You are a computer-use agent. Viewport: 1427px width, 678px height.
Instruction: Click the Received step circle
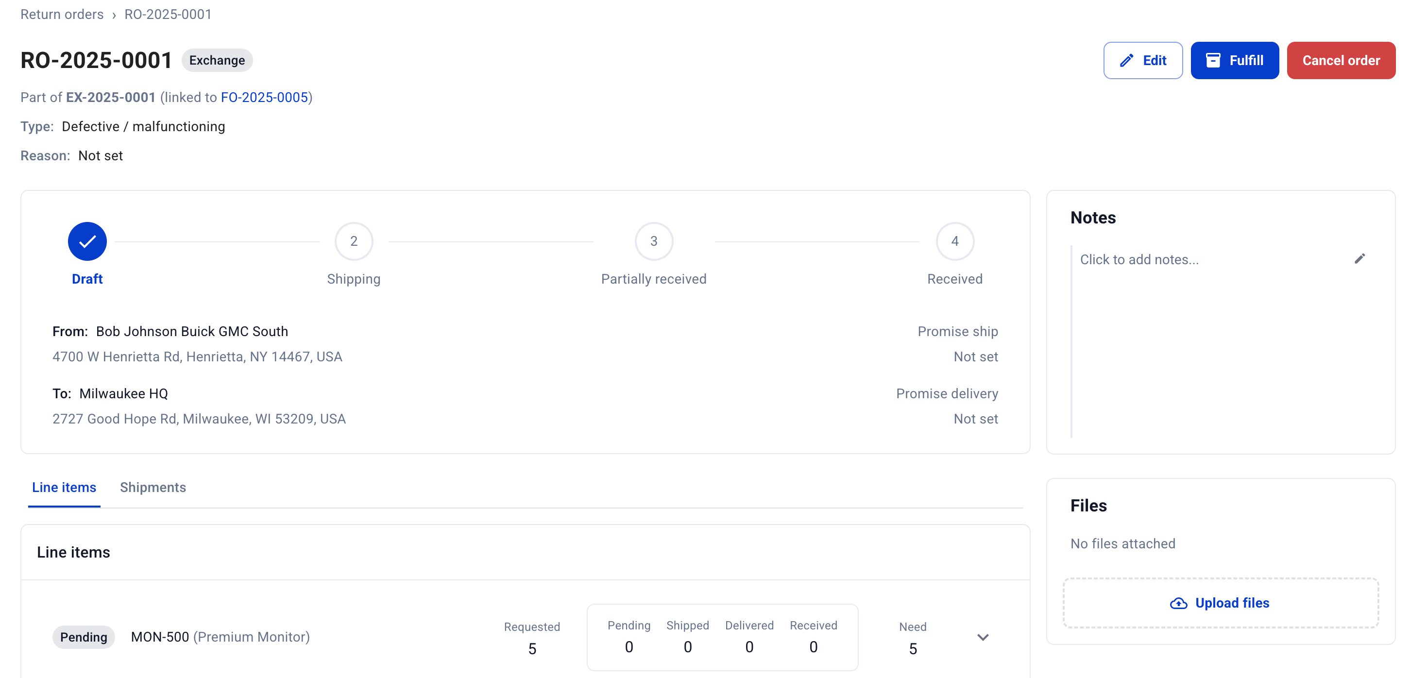pos(954,241)
